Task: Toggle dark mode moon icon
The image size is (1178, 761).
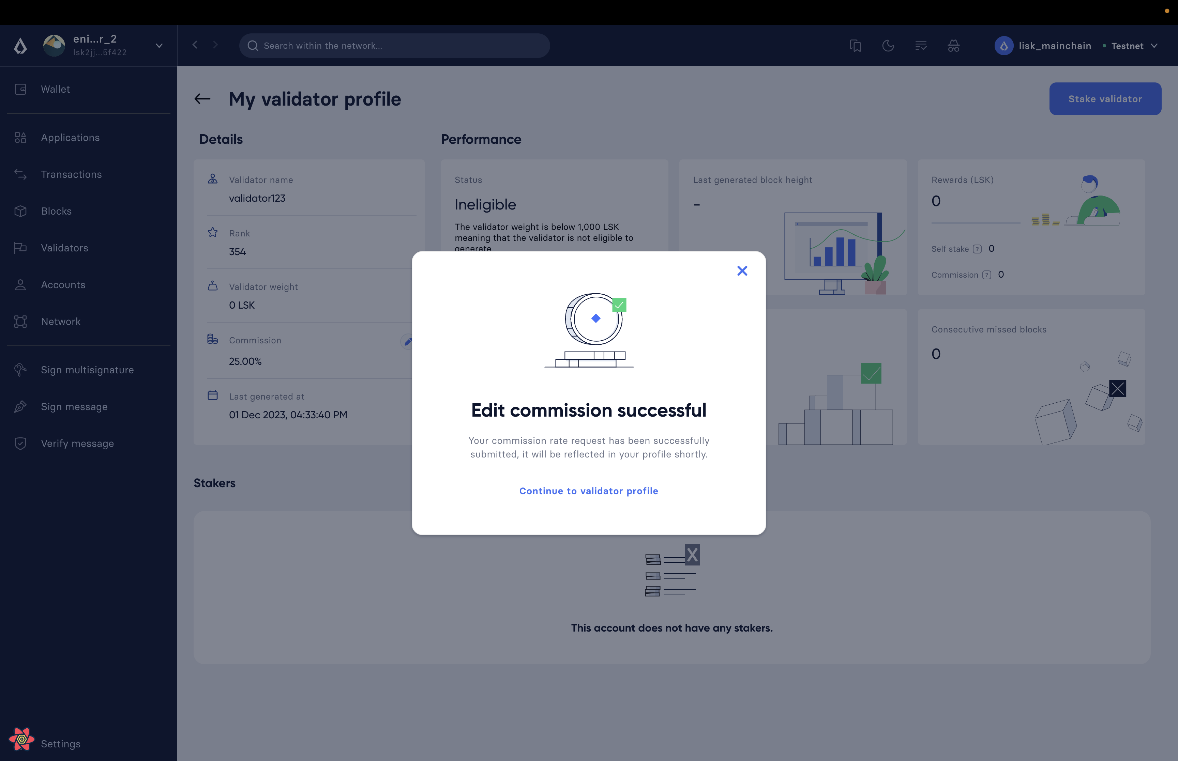Action: pos(888,46)
